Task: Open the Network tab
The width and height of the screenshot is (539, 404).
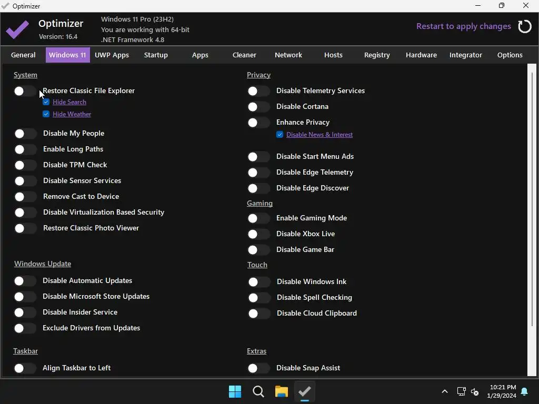Action: coord(288,55)
